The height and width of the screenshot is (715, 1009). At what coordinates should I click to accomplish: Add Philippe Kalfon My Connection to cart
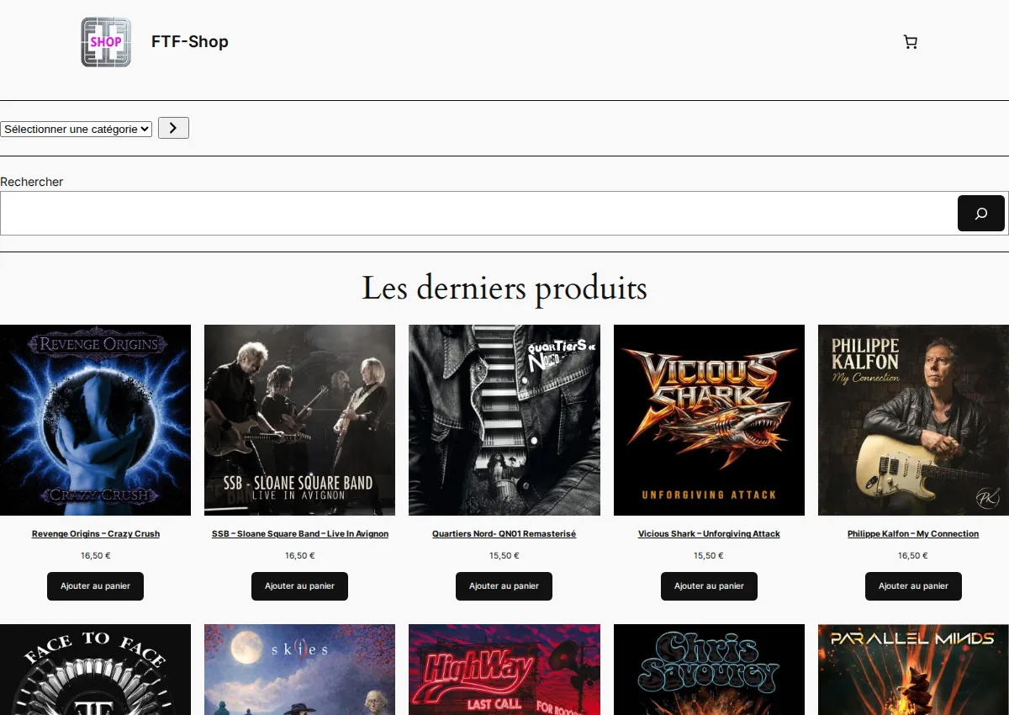pos(913,586)
